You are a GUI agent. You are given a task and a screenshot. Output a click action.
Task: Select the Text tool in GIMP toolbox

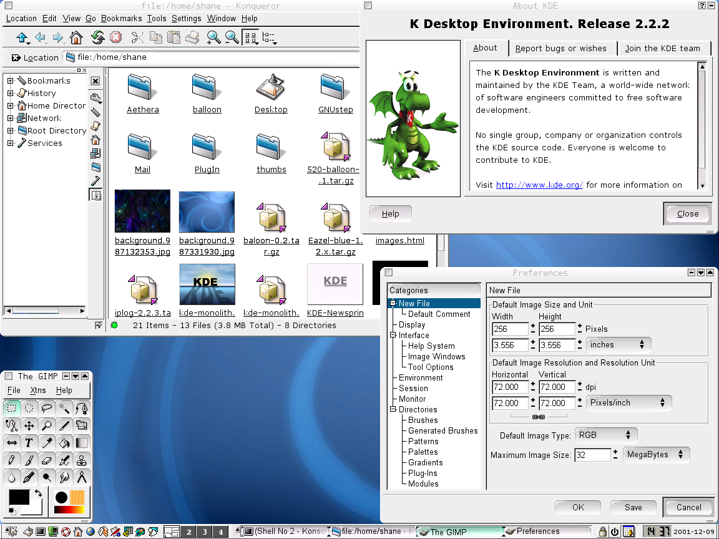[x=29, y=443]
